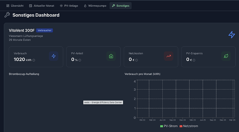This screenshot has width=239, height=132.
Task: Click the Netzstrom legend label
Action: 191,126
